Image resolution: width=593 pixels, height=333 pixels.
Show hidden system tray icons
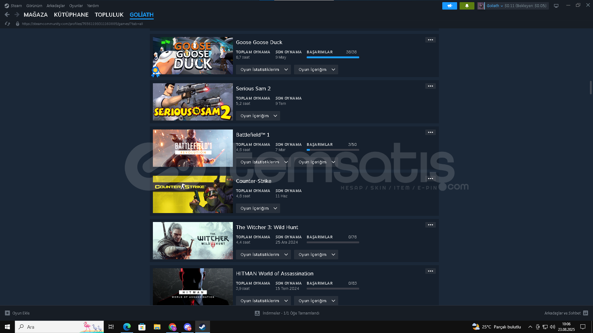(530, 327)
